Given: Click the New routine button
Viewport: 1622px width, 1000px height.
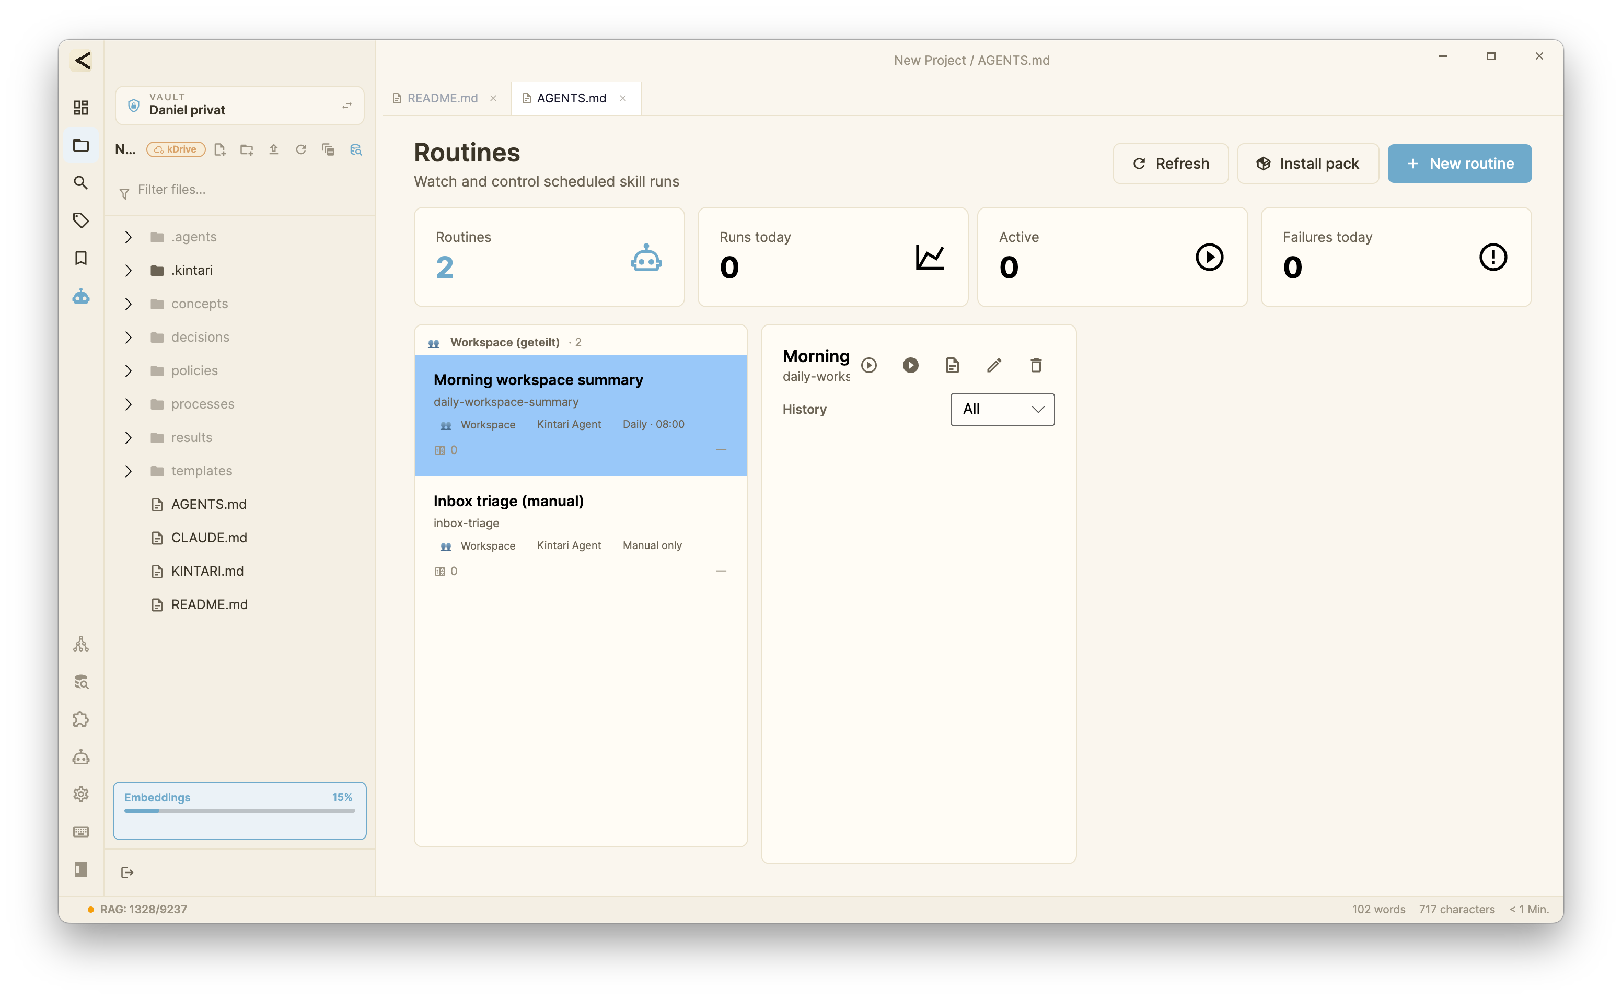Looking at the screenshot, I should pos(1459,164).
